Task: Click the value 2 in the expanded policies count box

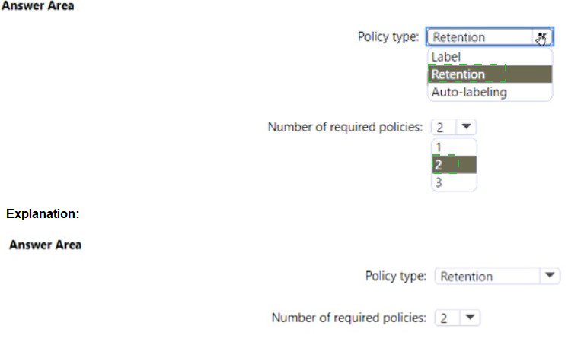Action: click(441, 127)
